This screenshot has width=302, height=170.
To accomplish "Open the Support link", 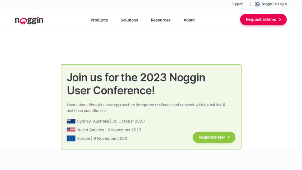I will [x=237, y=4].
